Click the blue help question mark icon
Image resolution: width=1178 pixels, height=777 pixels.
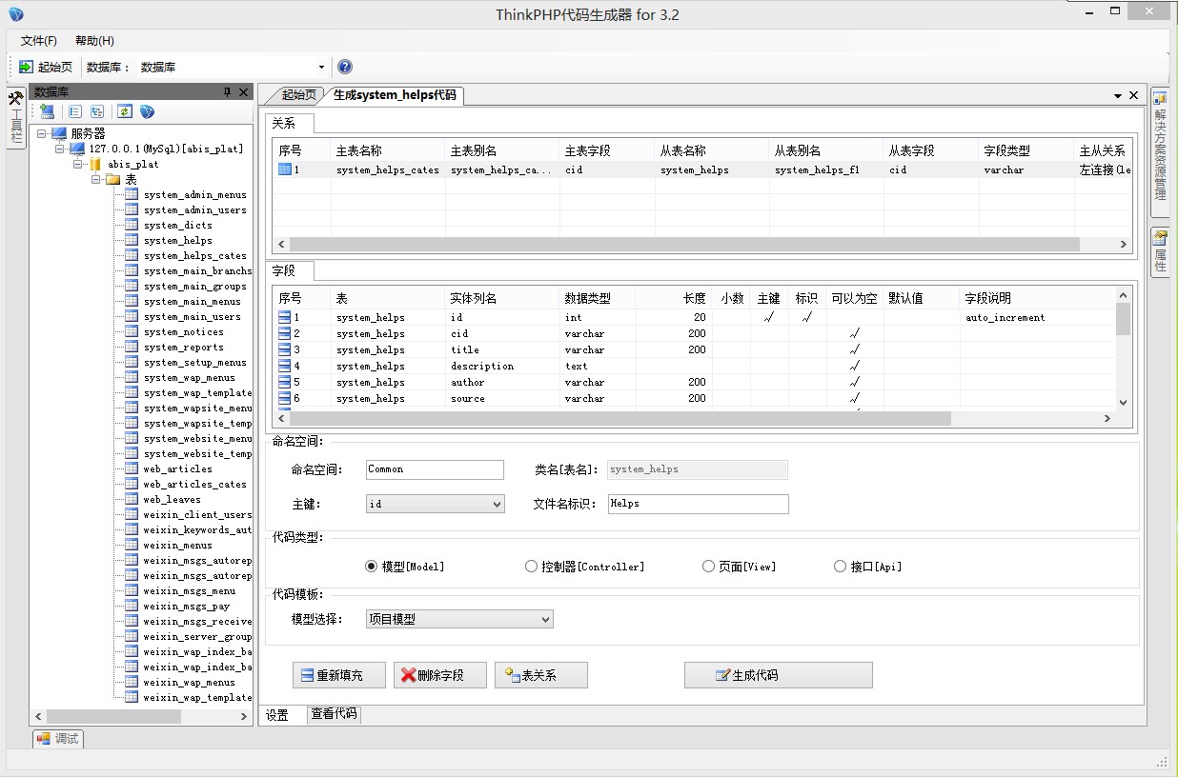pyautogui.click(x=345, y=67)
